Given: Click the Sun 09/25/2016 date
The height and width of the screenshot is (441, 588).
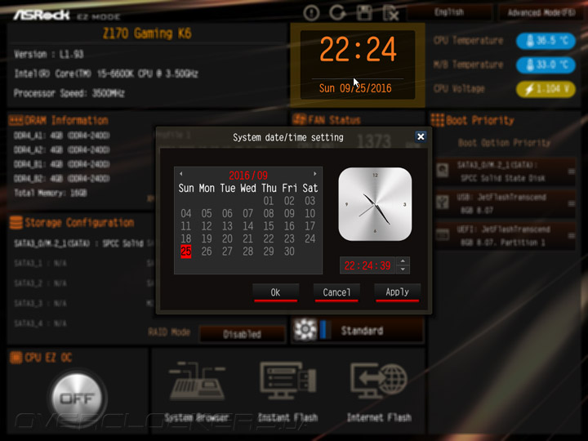Looking at the screenshot, I should pos(355,88).
